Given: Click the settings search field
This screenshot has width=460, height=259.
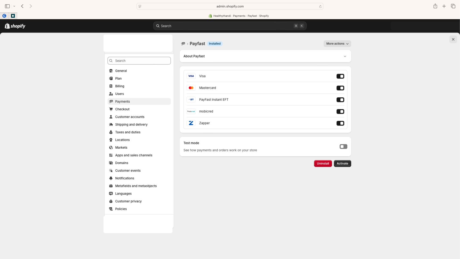Looking at the screenshot, I should tap(139, 60).
